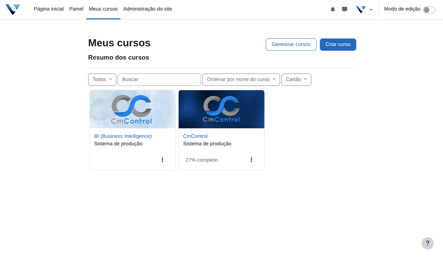Open the Ordenar por nome do curso dropdown
The image size is (443, 259).
[x=241, y=79]
